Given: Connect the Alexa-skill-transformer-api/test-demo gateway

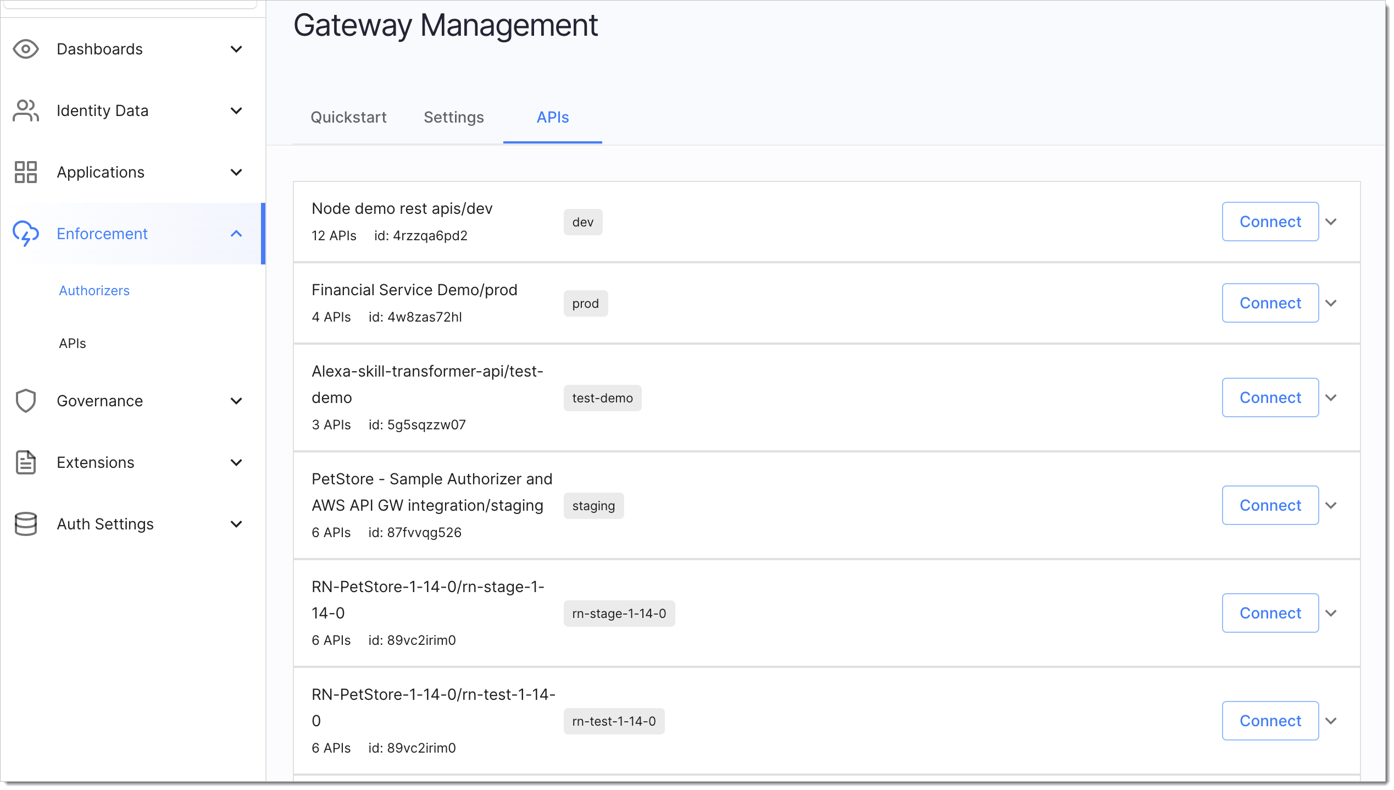Looking at the screenshot, I should point(1270,398).
